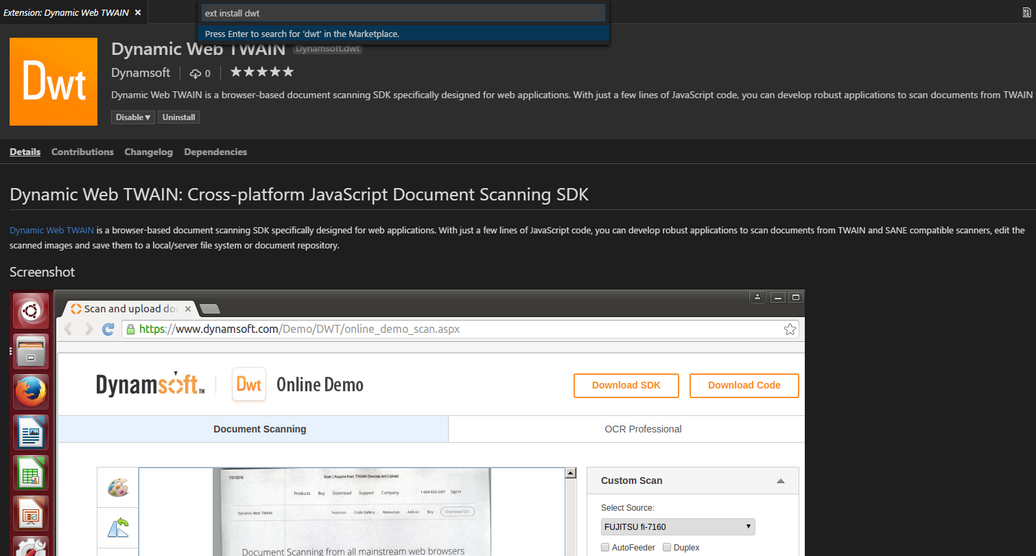Enable the AutoFeeder checkbox
This screenshot has width=1036, height=556.
[605, 548]
